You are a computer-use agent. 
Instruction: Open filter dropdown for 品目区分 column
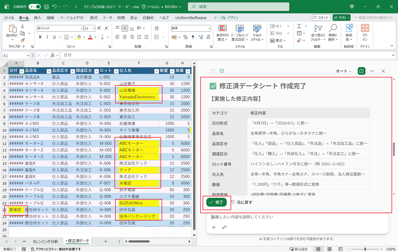click(72, 71)
